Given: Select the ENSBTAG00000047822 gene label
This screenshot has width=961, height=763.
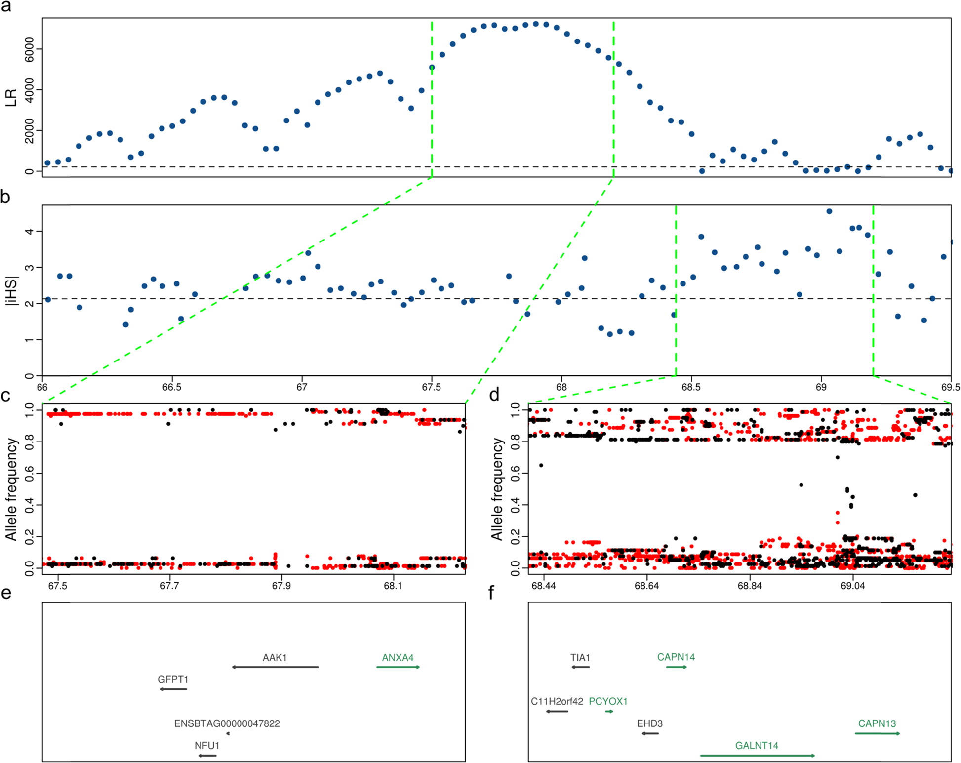Looking at the screenshot, I should click(227, 723).
